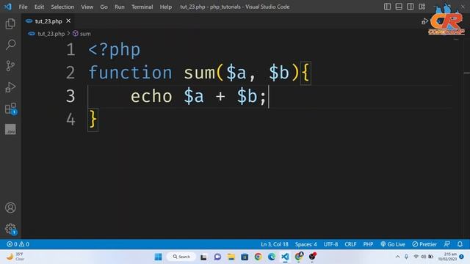470x264 pixels.
Task: Click the VS Code logo in title bar
Action: [8, 7]
